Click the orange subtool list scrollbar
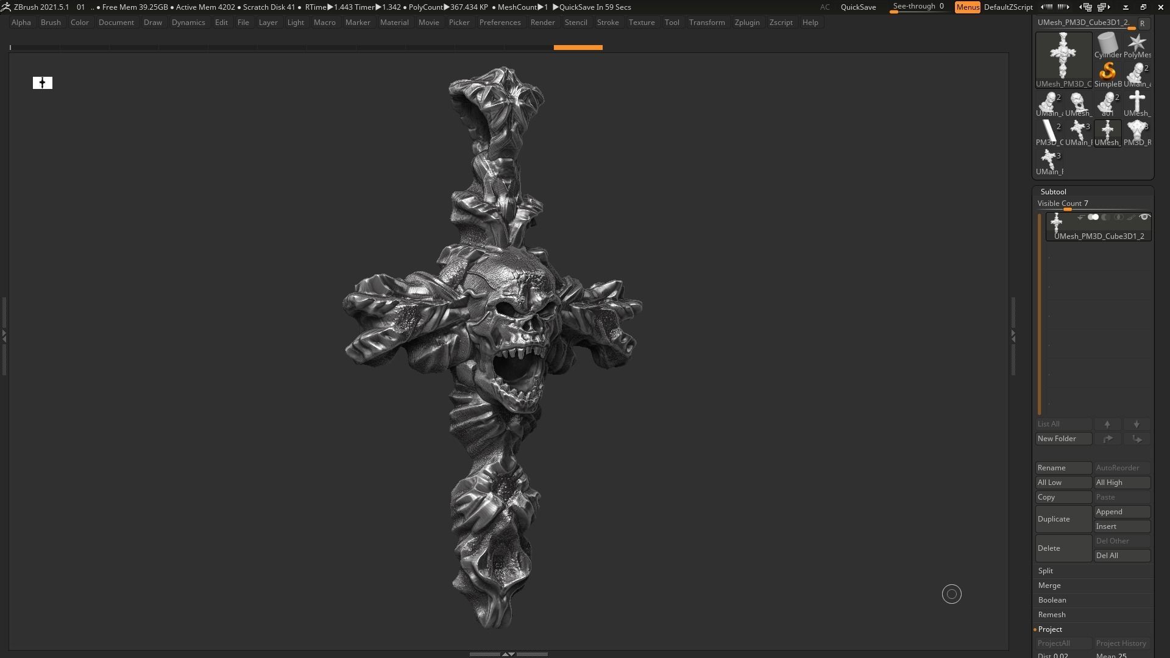 pyautogui.click(x=1040, y=314)
